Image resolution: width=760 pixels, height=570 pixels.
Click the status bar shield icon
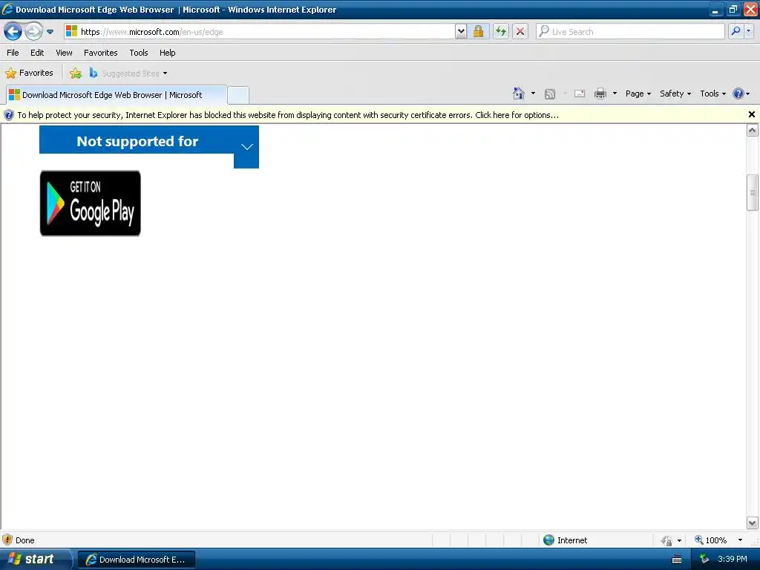[7, 540]
